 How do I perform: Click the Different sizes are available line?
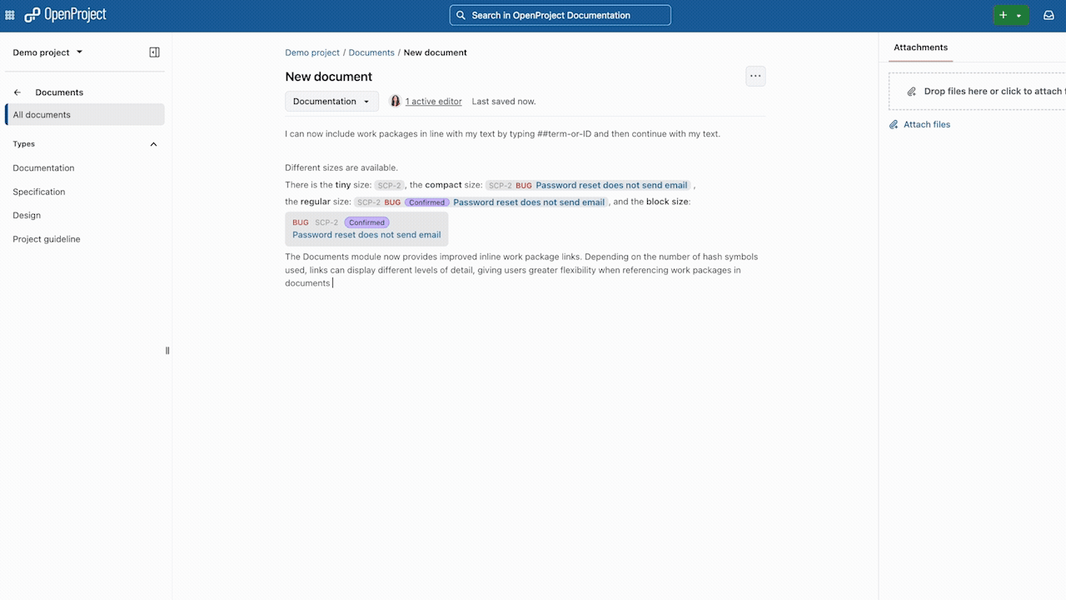pyautogui.click(x=341, y=167)
